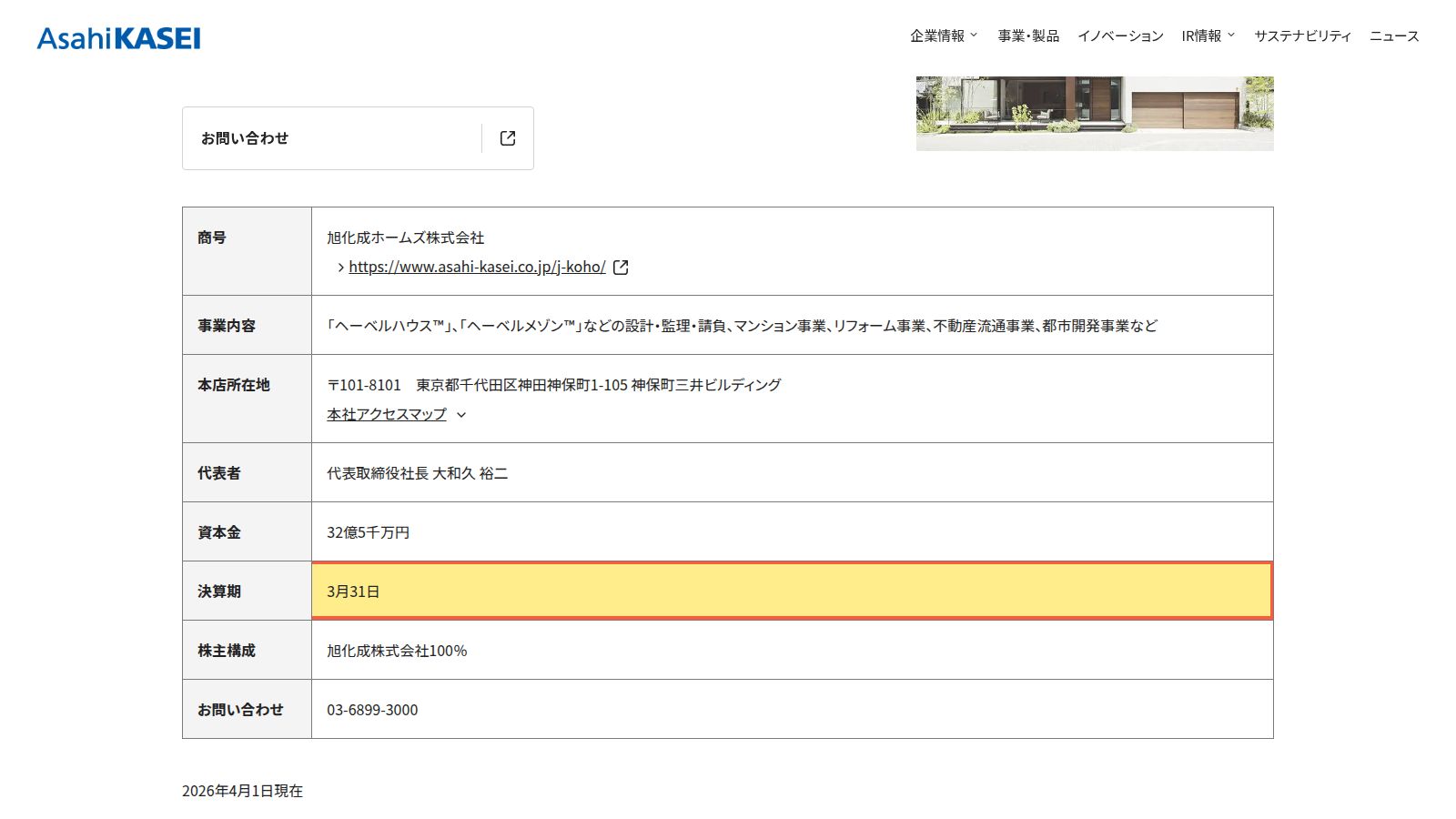This screenshot has width=1456, height=819.
Task: Click external link icon beside the j-koho URL
Action: pos(621,268)
